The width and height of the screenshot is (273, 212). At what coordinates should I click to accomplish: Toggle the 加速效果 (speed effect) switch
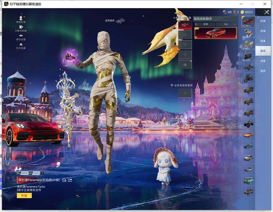coord(23,173)
